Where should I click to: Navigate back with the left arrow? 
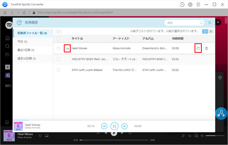click(x=12, y=13)
